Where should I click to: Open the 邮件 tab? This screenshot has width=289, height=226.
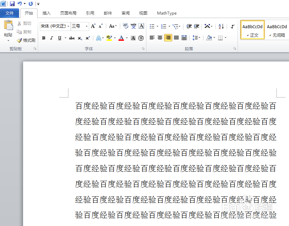108,13
